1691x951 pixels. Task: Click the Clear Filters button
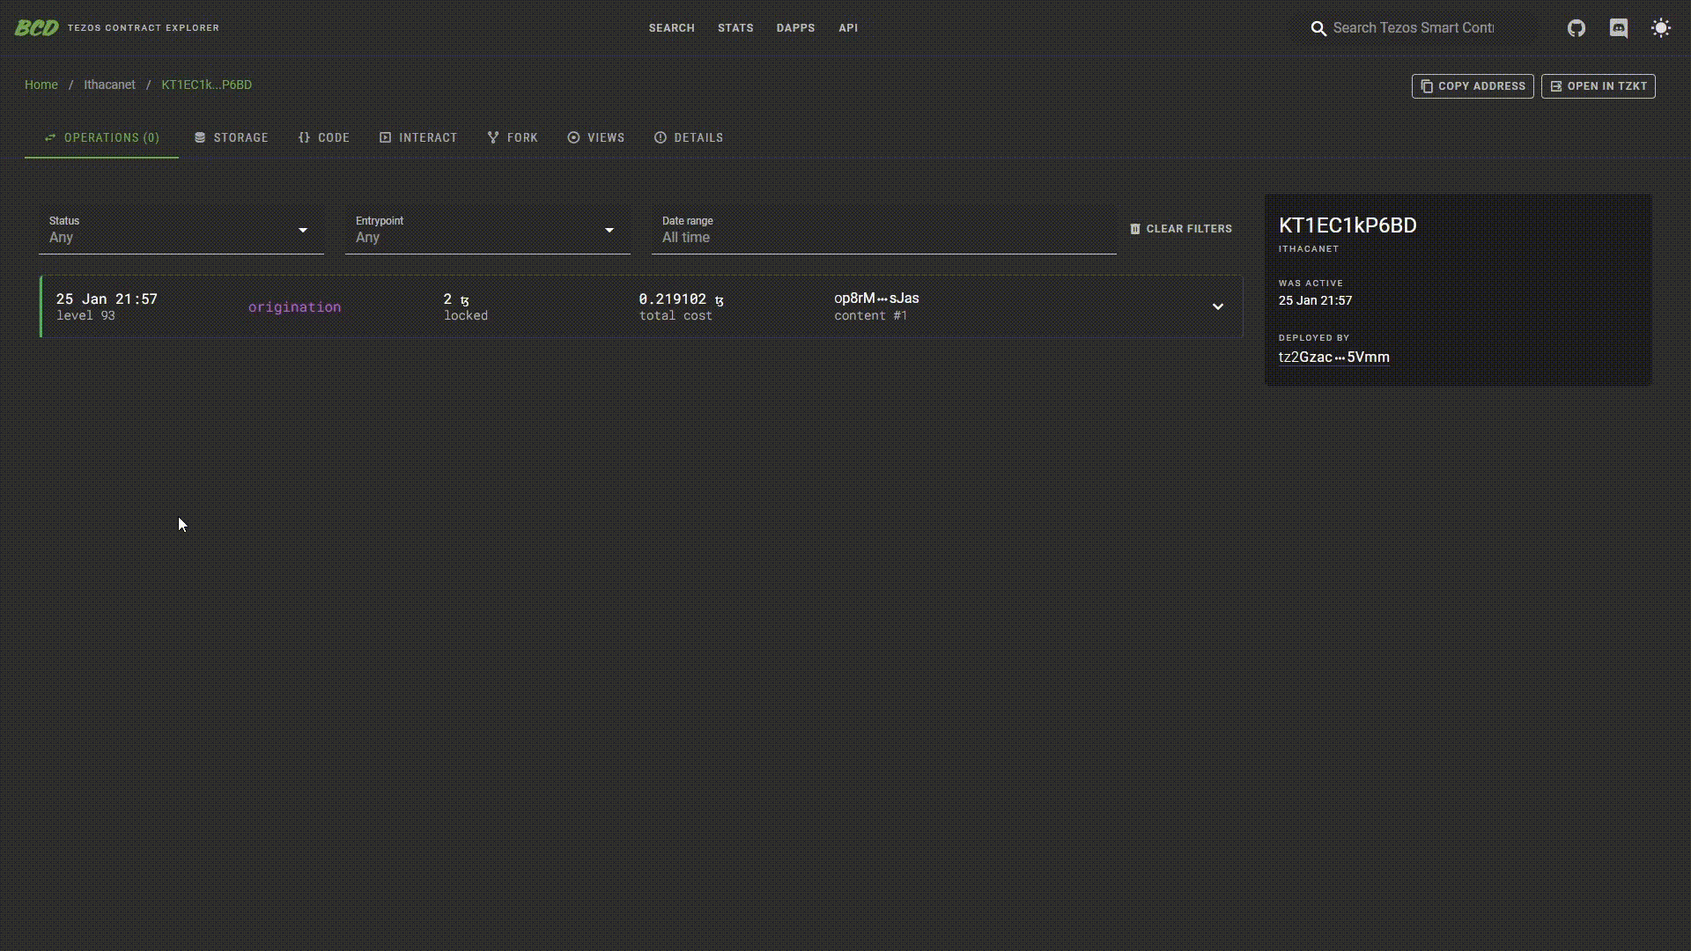[x=1181, y=229]
